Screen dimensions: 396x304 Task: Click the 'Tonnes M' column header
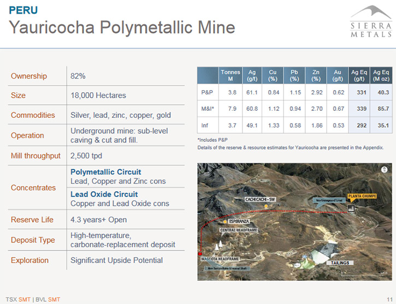tap(230, 75)
